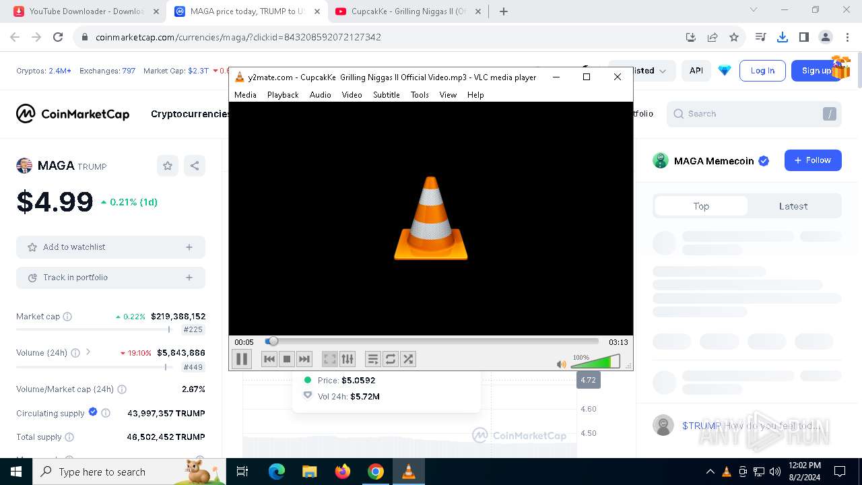This screenshot has height=485, width=862.
Task: Click Track in portfolio button
Action: (x=110, y=278)
